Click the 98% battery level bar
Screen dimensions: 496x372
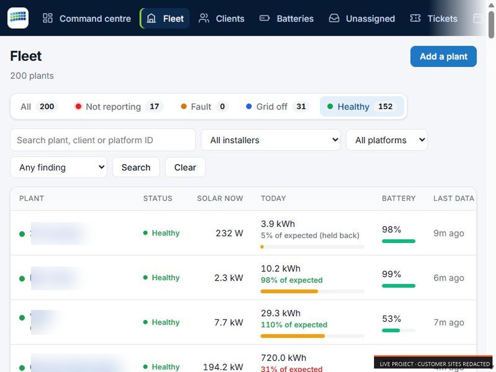(x=399, y=241)
